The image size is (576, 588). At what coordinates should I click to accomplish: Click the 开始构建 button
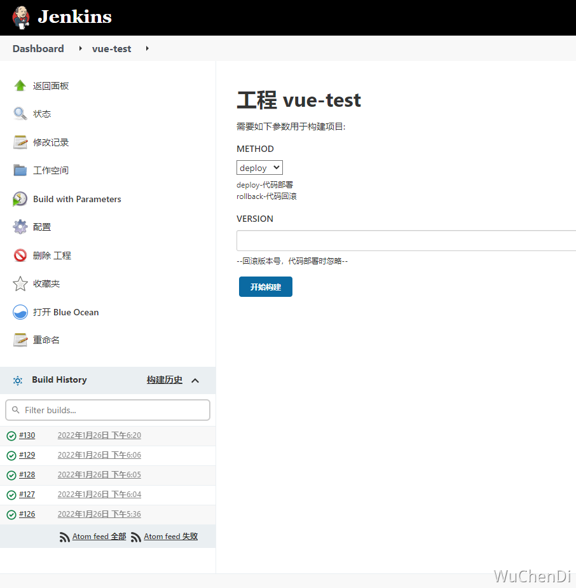(266, 287)
